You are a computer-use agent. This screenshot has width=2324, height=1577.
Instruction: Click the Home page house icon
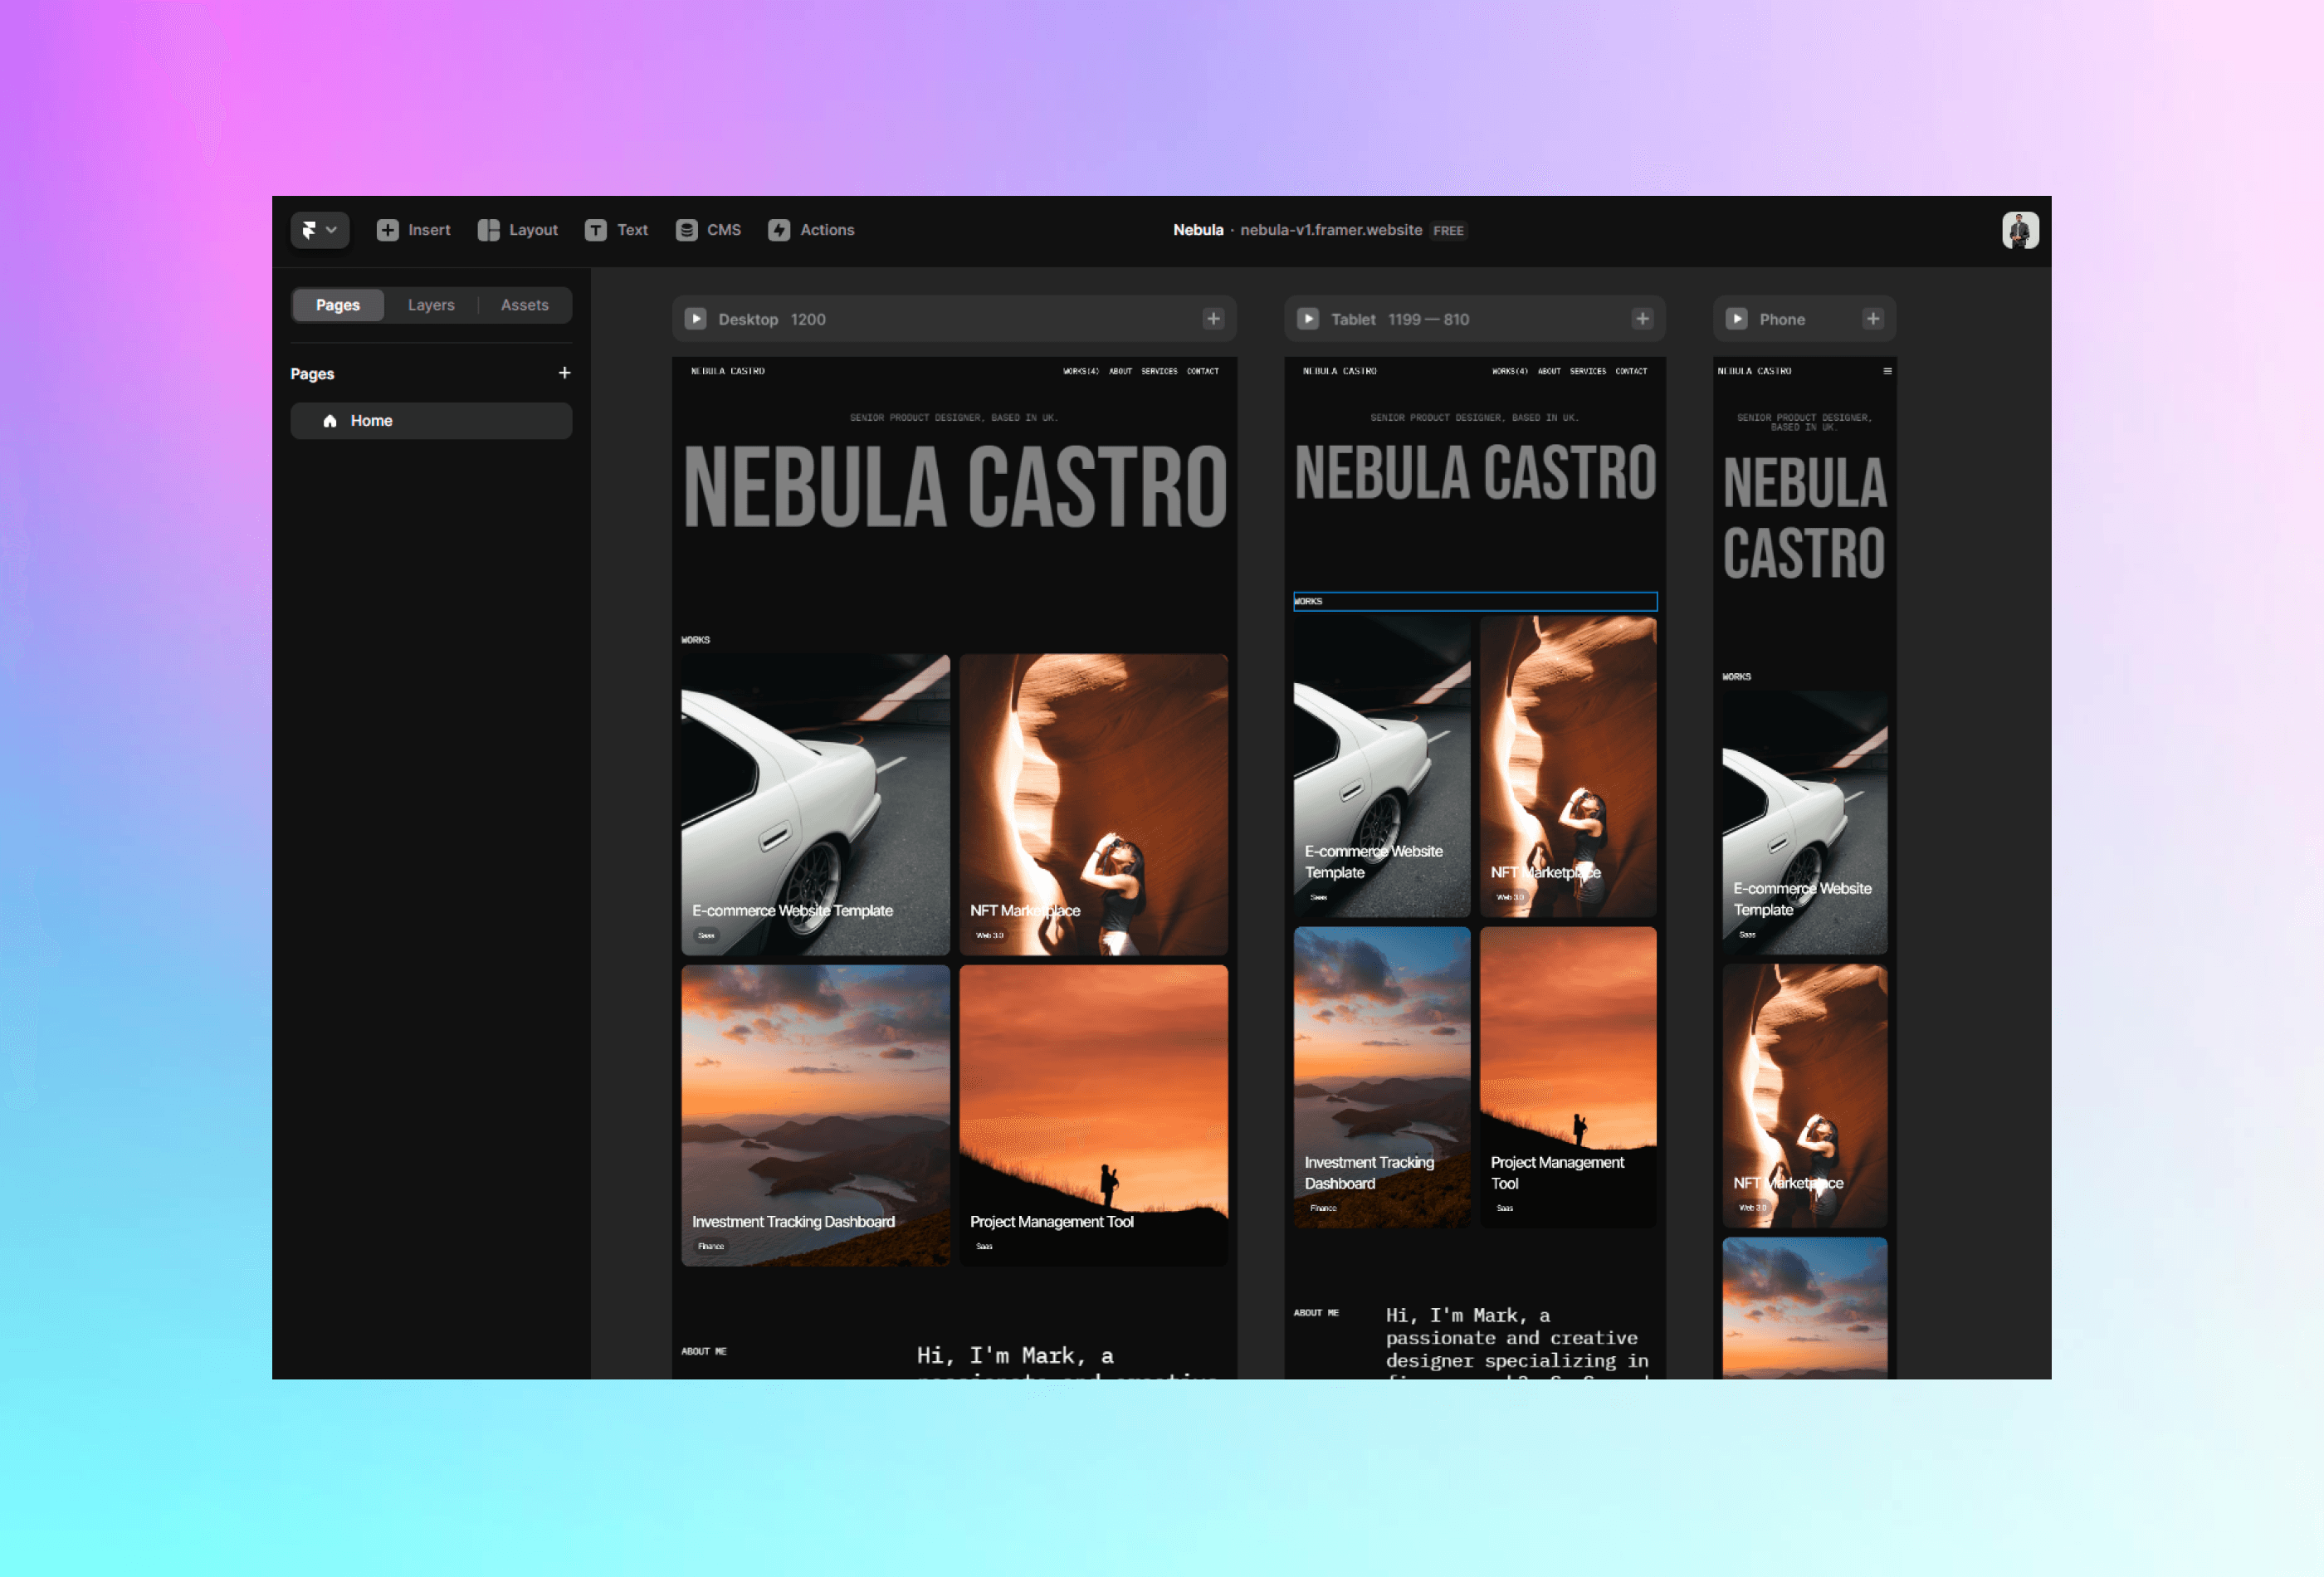point(330,420)
